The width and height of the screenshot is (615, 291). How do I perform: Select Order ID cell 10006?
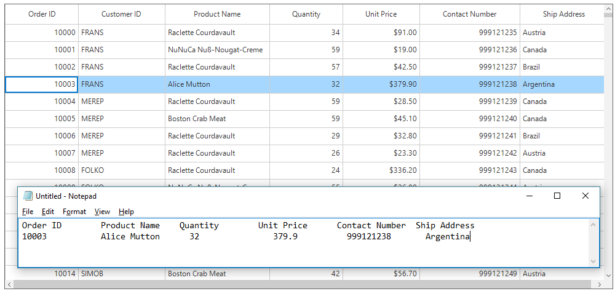pos(42,136)
